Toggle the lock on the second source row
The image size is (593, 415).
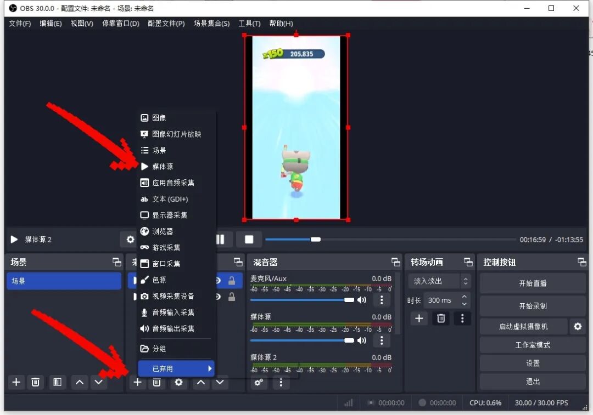(232, 297)
